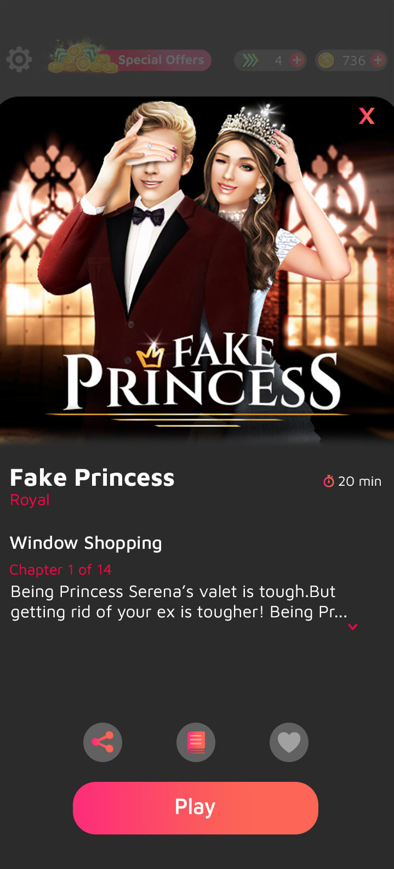
Task: Share this story via share icon
Action: (102, 742)
